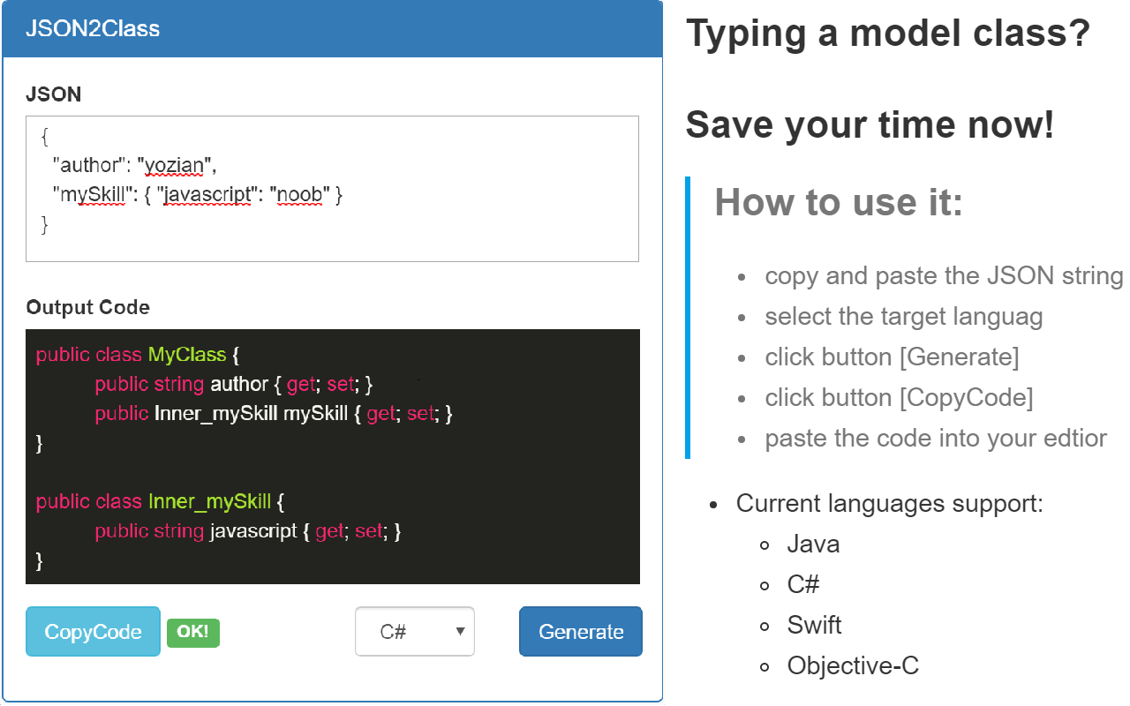Viewport: 1130px width, 706px height.
Task: Click the heading 'Save your time now!'
Action: tap(869, 124)
